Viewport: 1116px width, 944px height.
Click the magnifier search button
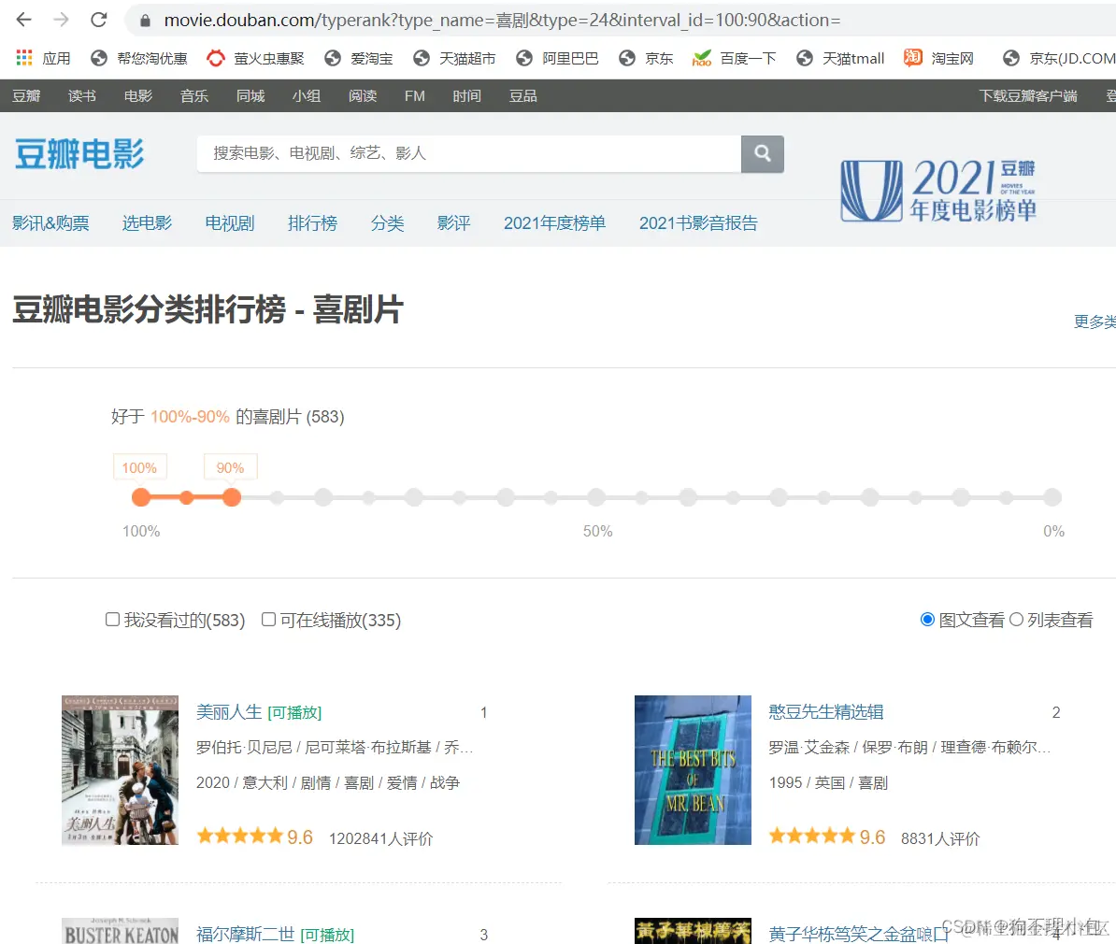pyautogui.click(x=763, y=154)
